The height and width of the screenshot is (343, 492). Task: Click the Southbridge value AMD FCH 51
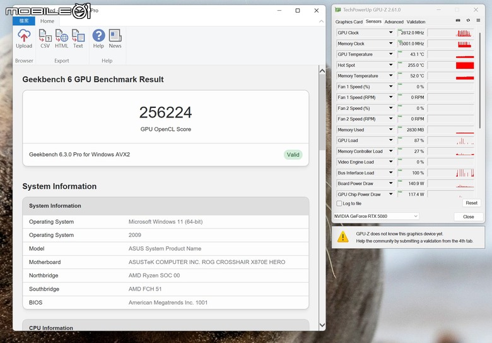145,289
